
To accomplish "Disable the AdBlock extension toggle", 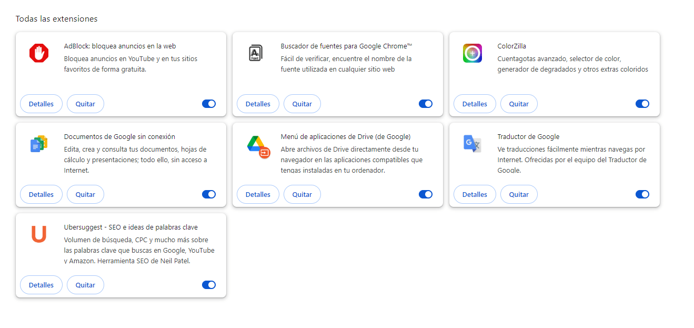I will coord(209,104).
